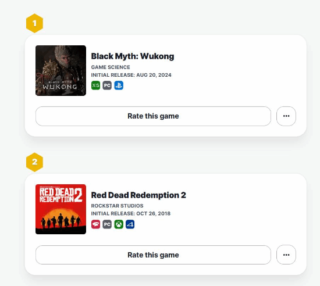
Task: Click the Xbox icon under Red Dead Redemption 2
Action: point(119,224)
